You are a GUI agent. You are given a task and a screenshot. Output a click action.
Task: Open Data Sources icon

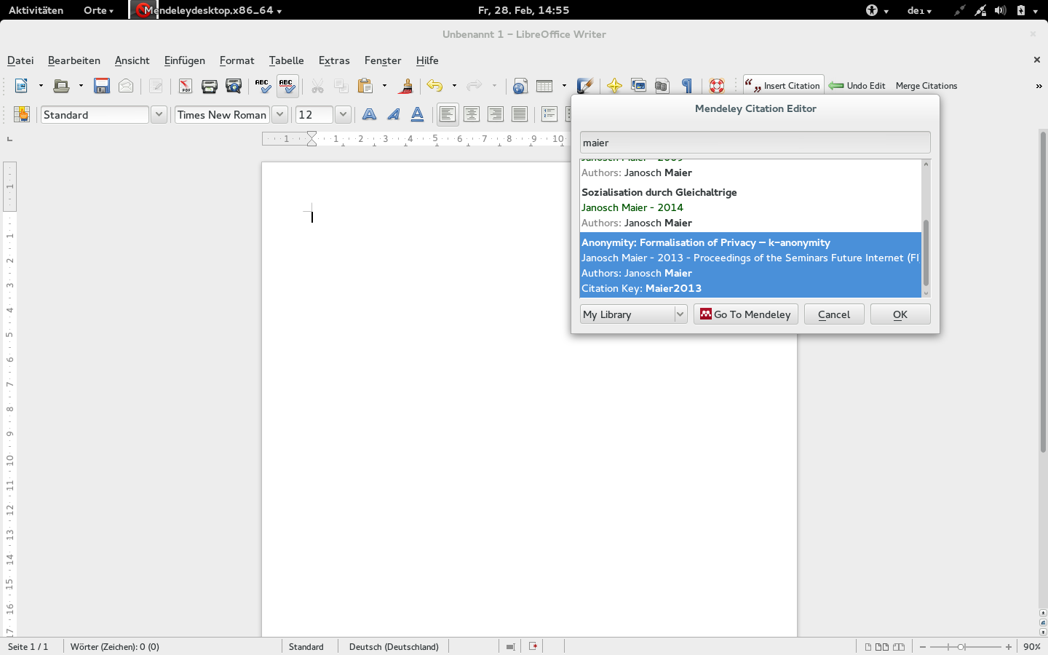point(662,86)
